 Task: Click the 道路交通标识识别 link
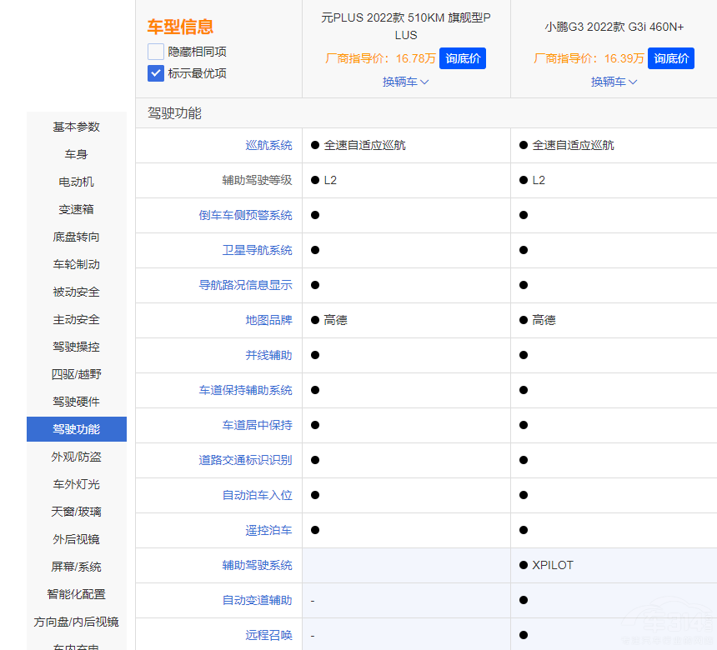pyautogui.click(x=245, y=460)
